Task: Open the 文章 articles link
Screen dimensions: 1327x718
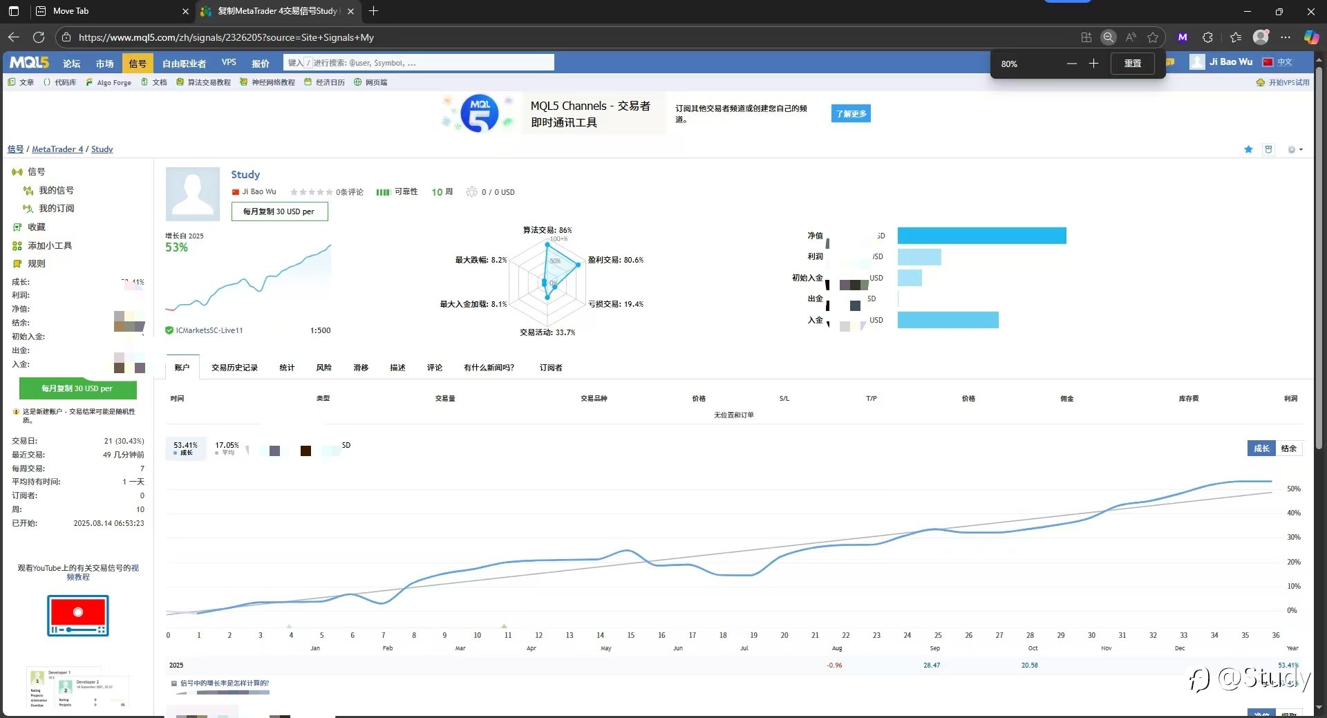Action: coord(21,82)
